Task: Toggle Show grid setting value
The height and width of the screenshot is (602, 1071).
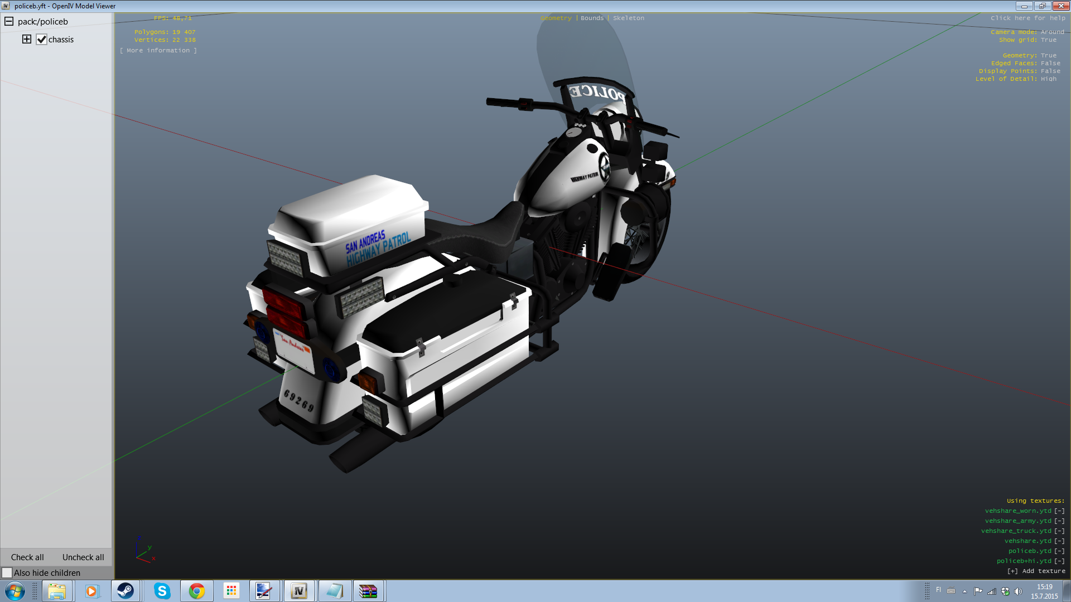Action: 1048,40
